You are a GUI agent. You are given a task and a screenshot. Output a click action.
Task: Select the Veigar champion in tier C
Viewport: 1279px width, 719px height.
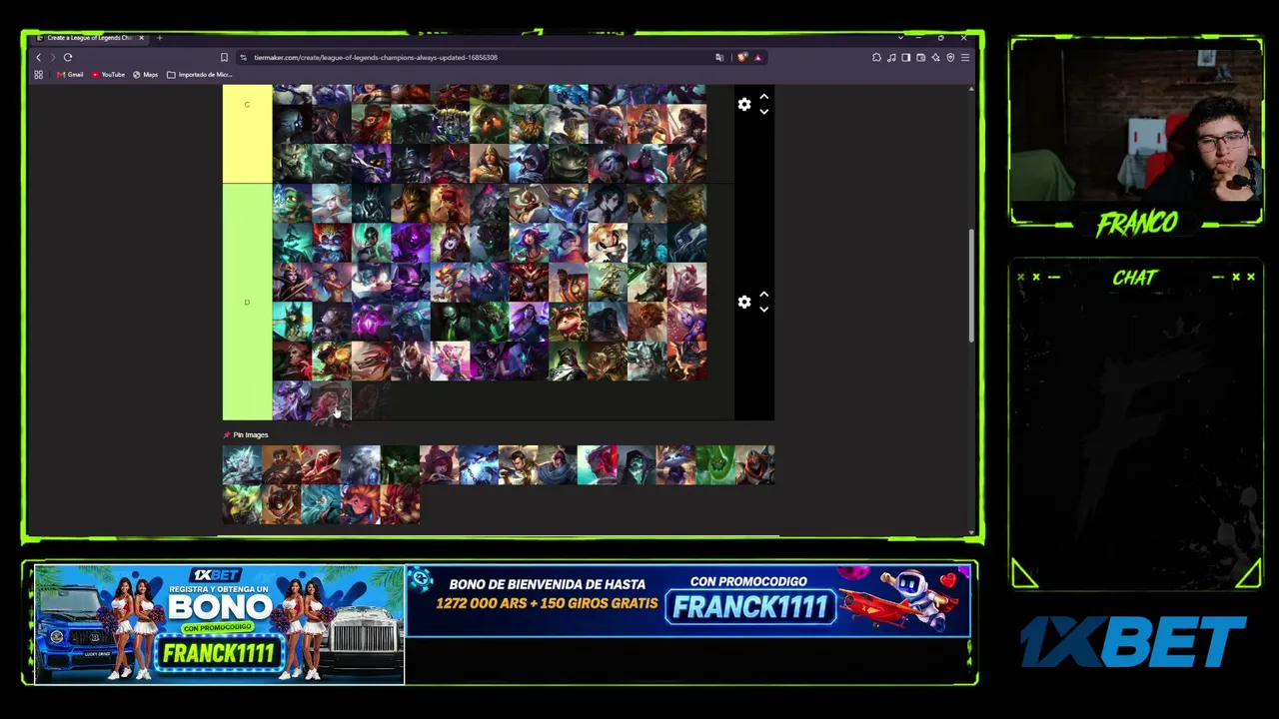tap(371, 164)
